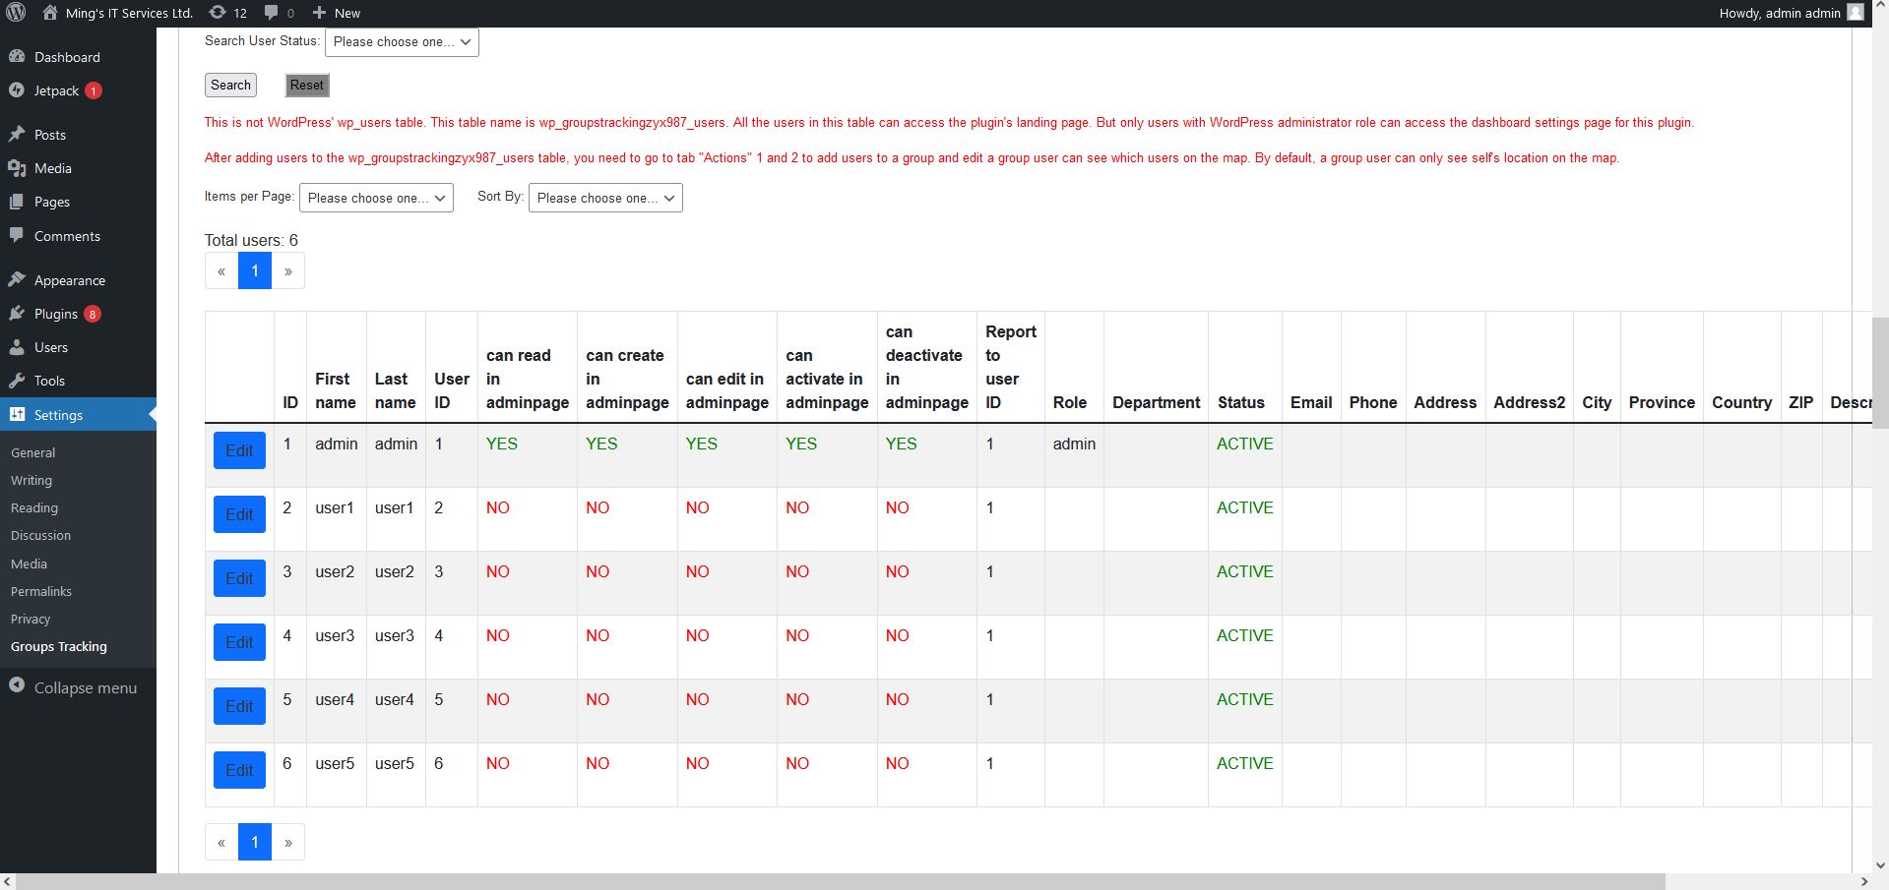1889x890 pixels.
Task: Click the Tools wrench icon
Action: click(17, 381)
